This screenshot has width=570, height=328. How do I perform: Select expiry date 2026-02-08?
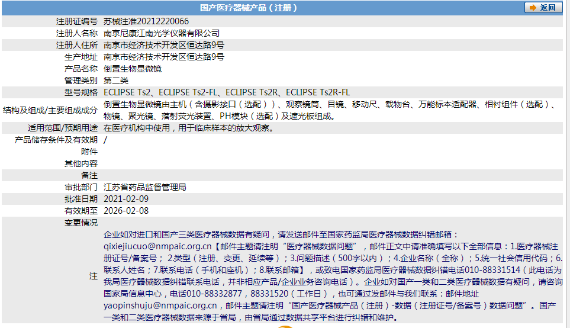(125, 211)
